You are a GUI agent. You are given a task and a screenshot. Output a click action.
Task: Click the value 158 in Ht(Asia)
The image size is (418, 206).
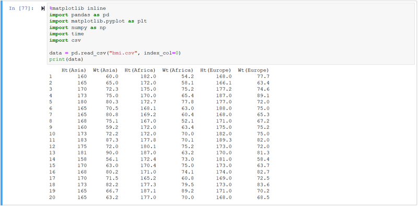(x=83, y=159)
